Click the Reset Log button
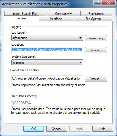This screenshot has height=136, width=117. pyautogui.click(x=96, y=38)
